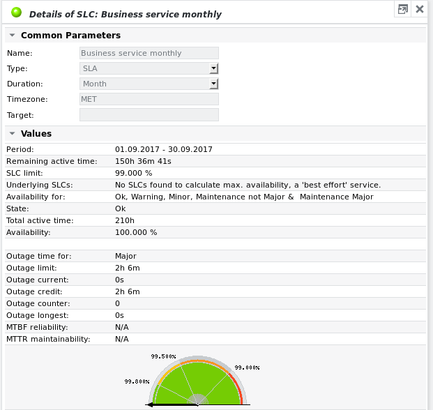Click the 99.000% gauge label
The image size is (433, 410).
click(x=247, y=367)
